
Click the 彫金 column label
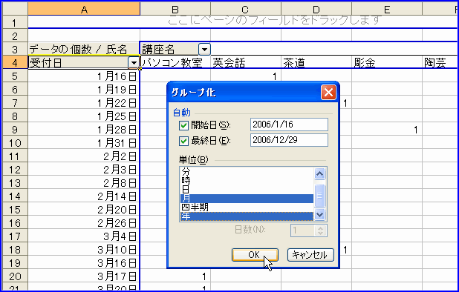coord(387,62)
